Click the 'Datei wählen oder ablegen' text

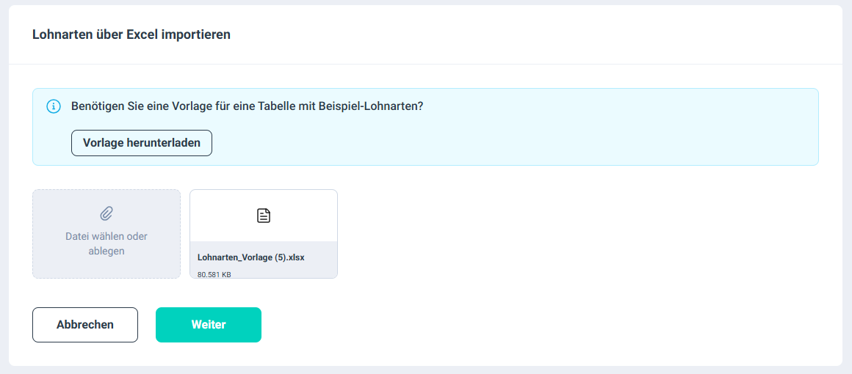(x=106, y=237)
